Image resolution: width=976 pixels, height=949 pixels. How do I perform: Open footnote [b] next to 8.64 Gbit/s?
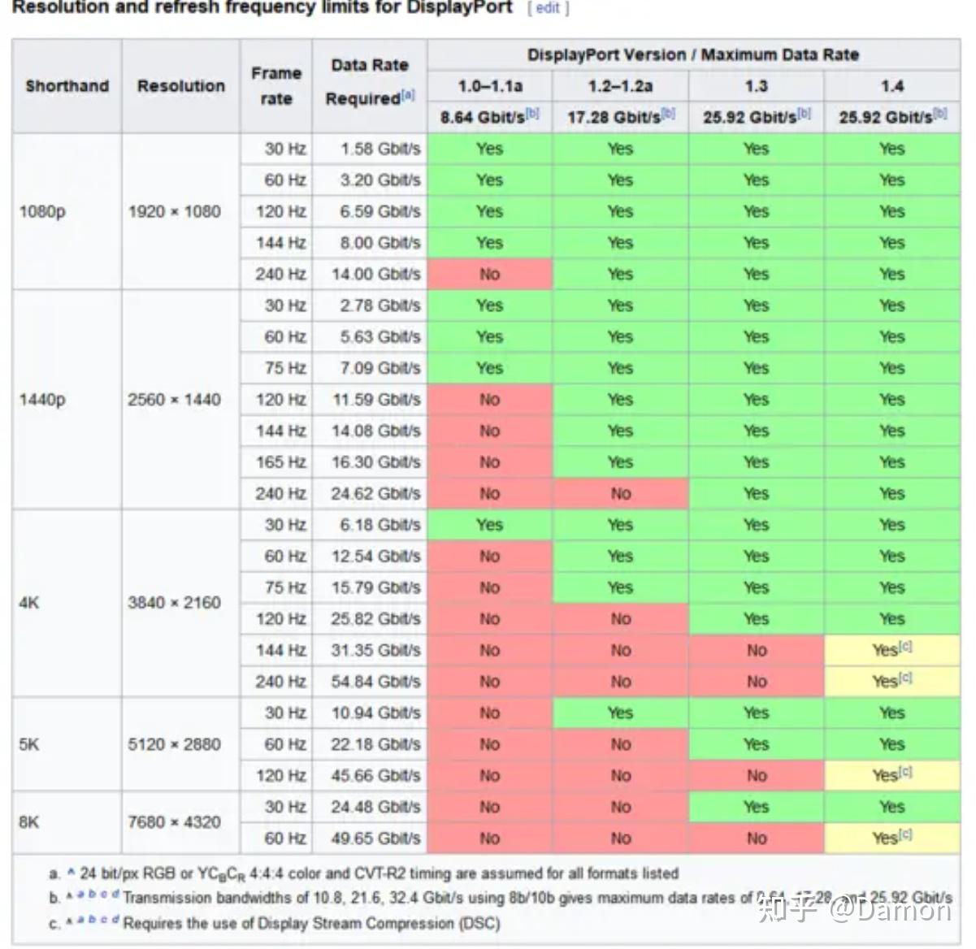click(x=532, y=112)
